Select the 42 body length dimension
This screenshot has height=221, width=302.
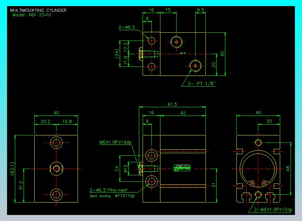183,113
